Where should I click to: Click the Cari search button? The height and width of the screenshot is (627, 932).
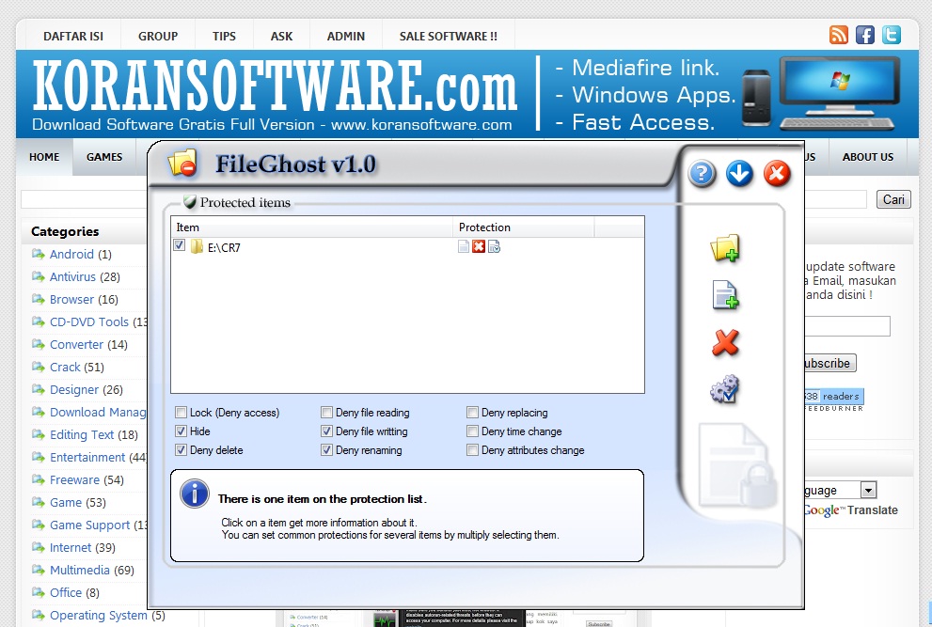coord(893,199)
